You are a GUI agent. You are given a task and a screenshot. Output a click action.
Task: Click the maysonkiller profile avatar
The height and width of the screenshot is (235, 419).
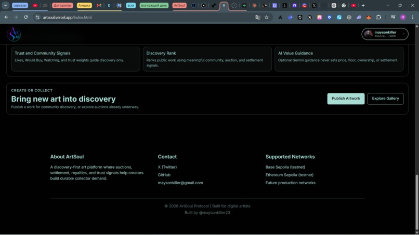(x=369, y=34)
